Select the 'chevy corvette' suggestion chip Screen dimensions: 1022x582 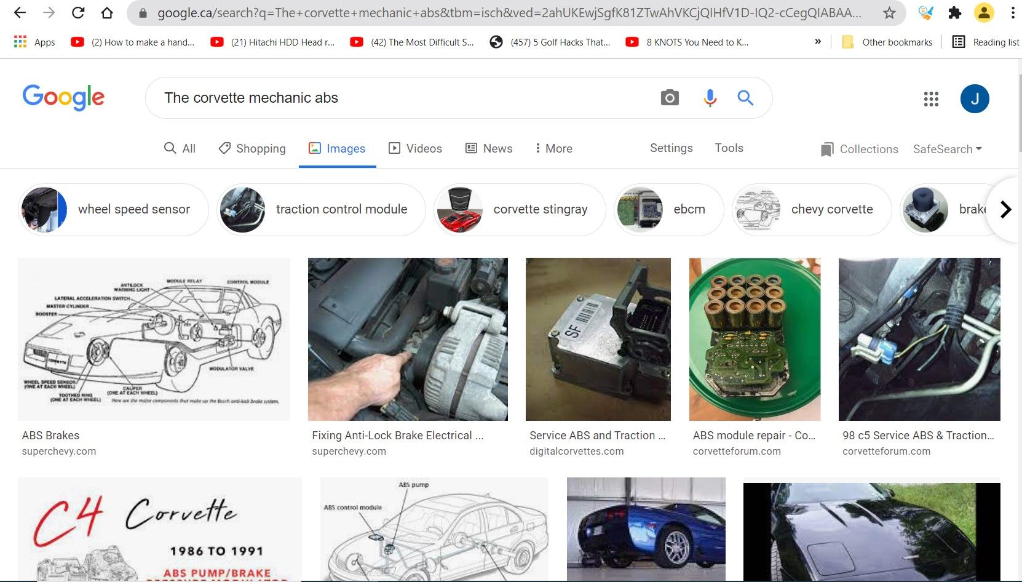click(812, 209)
